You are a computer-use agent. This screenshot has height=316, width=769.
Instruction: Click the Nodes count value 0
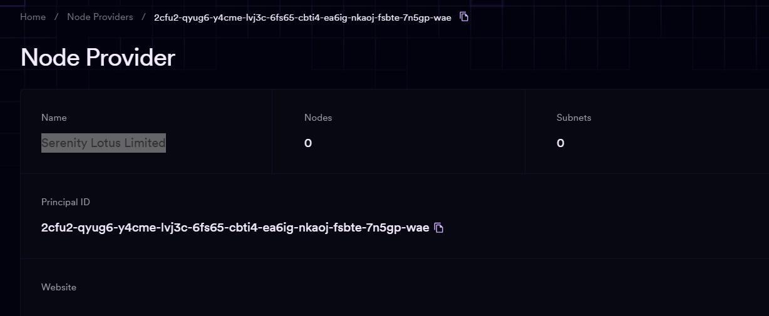(308, 143)
